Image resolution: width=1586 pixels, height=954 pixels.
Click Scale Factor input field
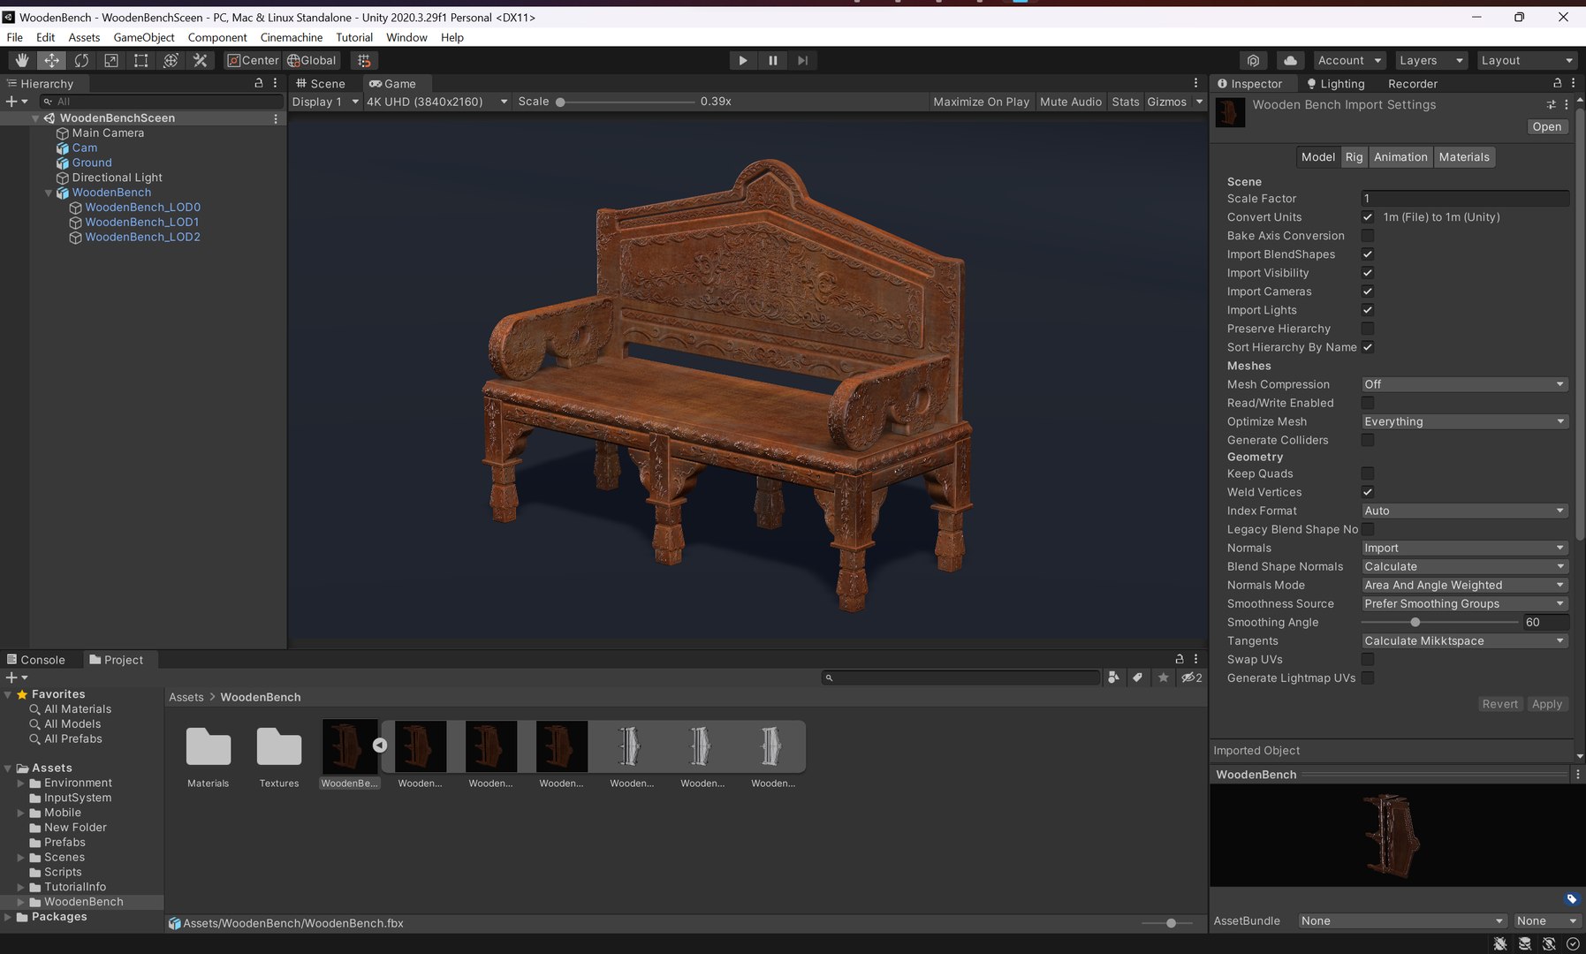(x=1464, y=199)
